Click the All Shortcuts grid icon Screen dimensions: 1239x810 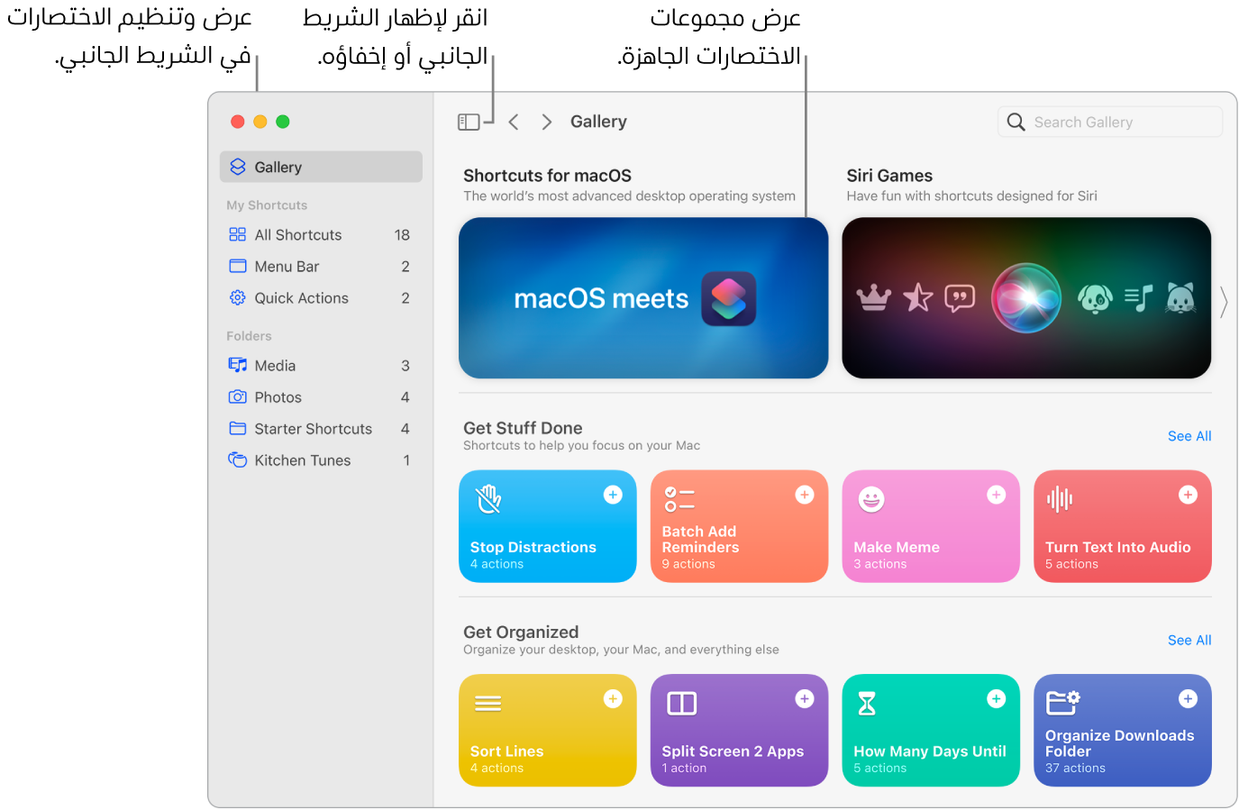point(238,234)
